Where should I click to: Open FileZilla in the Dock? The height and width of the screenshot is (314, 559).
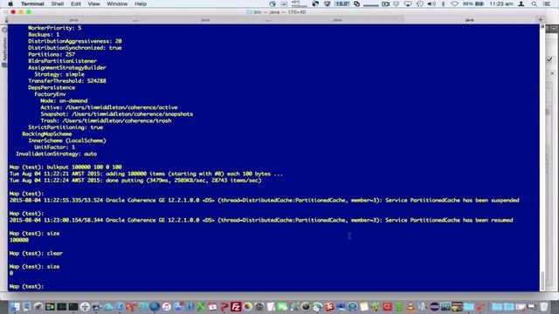click(236, 306)
